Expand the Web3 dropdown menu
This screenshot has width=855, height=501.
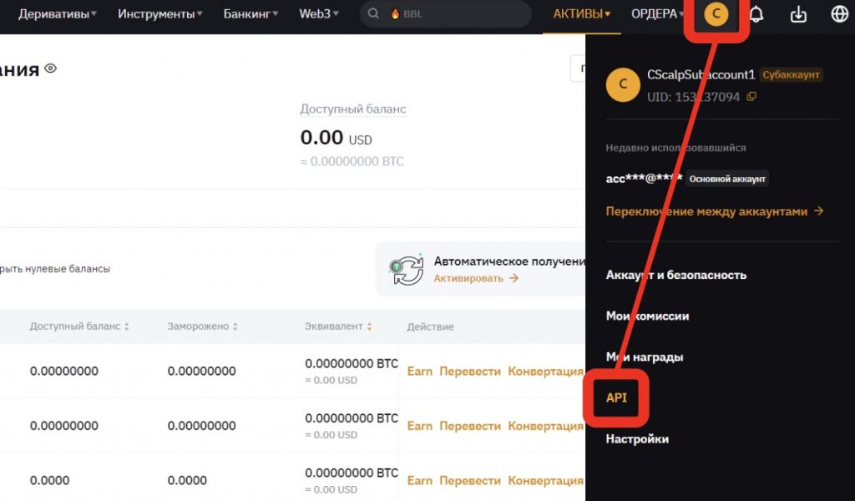318,13
